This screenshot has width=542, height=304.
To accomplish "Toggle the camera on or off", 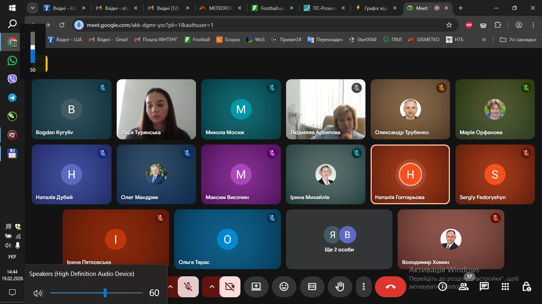I will pyautogui.click(x=230, y=287).
